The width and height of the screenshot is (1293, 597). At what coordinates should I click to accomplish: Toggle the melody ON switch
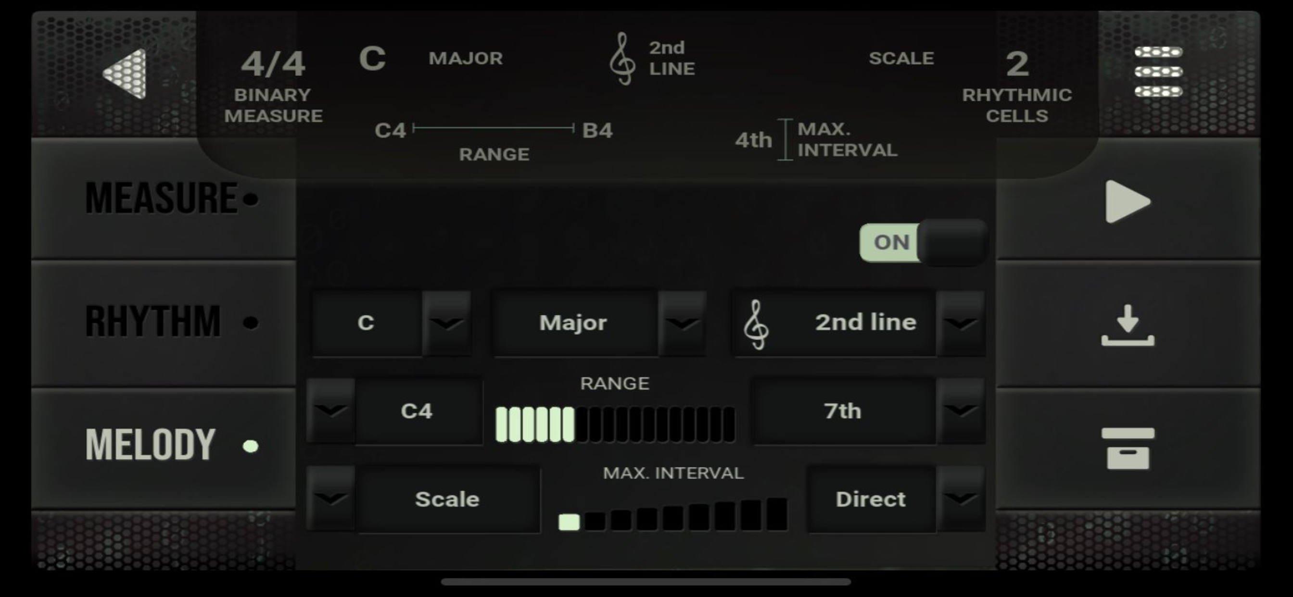923,242
